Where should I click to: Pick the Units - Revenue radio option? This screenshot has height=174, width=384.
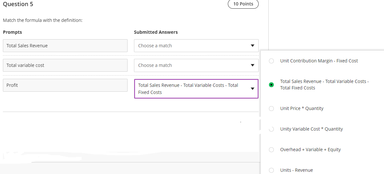tap(271, 170)
